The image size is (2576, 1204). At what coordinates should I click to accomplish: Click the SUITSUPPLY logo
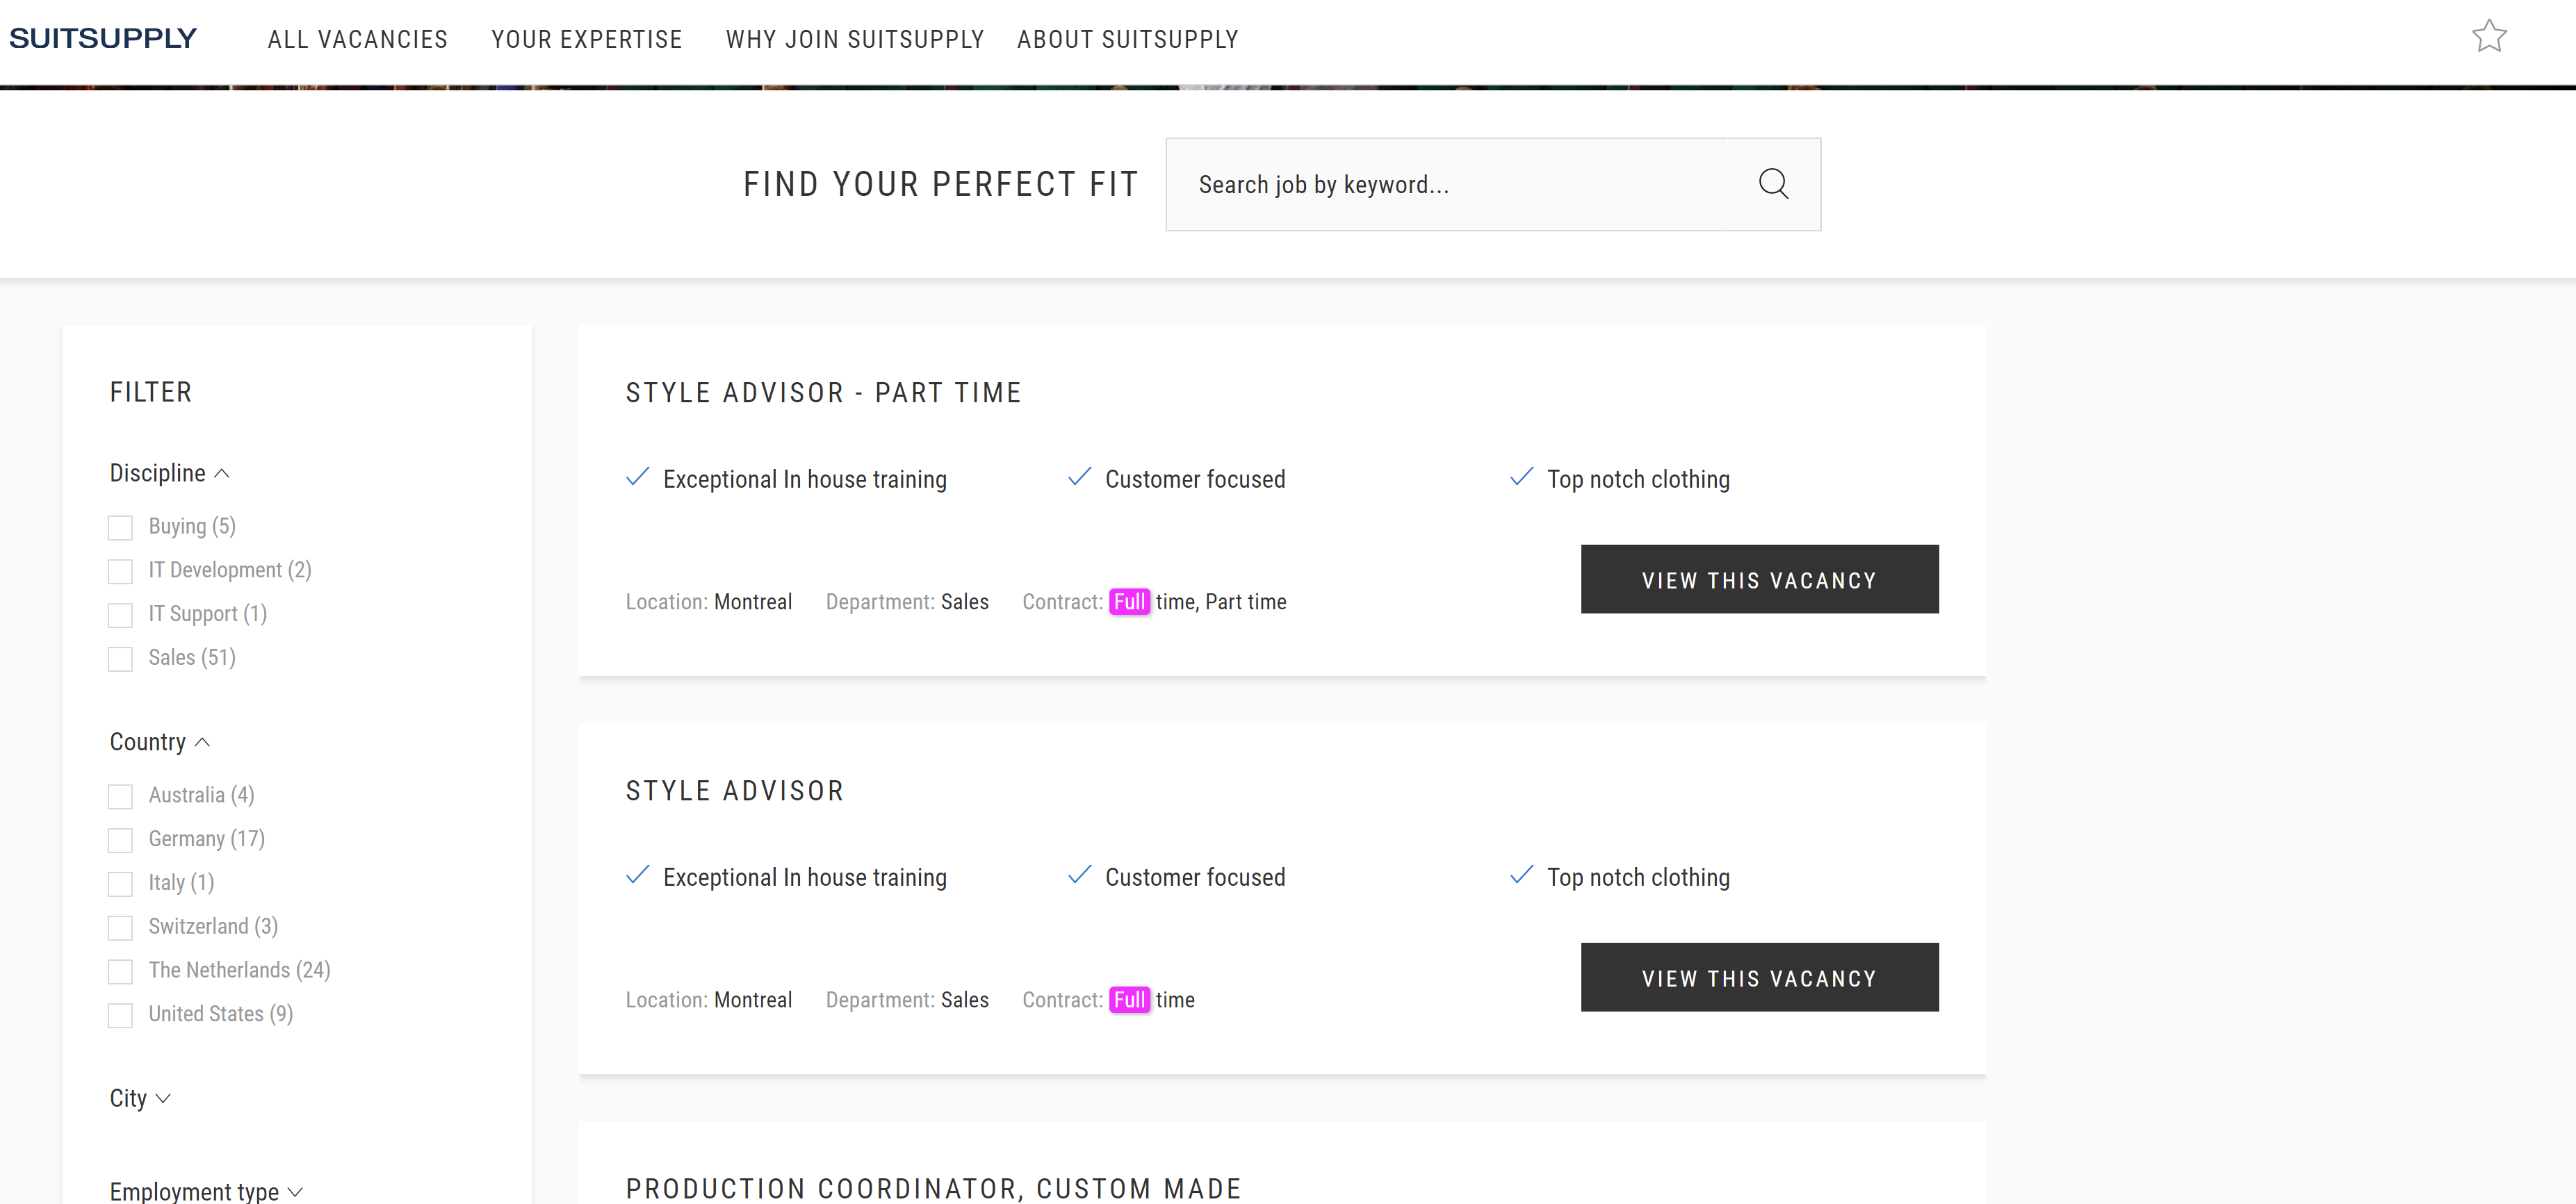click(x=103, y=38)
